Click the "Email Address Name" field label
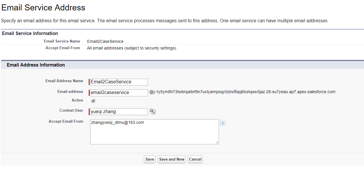This screenshot has width=364, height=184. [x=64, y=81]
